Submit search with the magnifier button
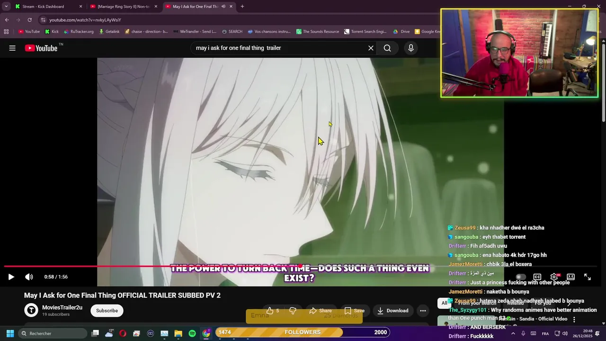Screen dimensions: 606x341 pyautogui.click(x=387, y=48)
